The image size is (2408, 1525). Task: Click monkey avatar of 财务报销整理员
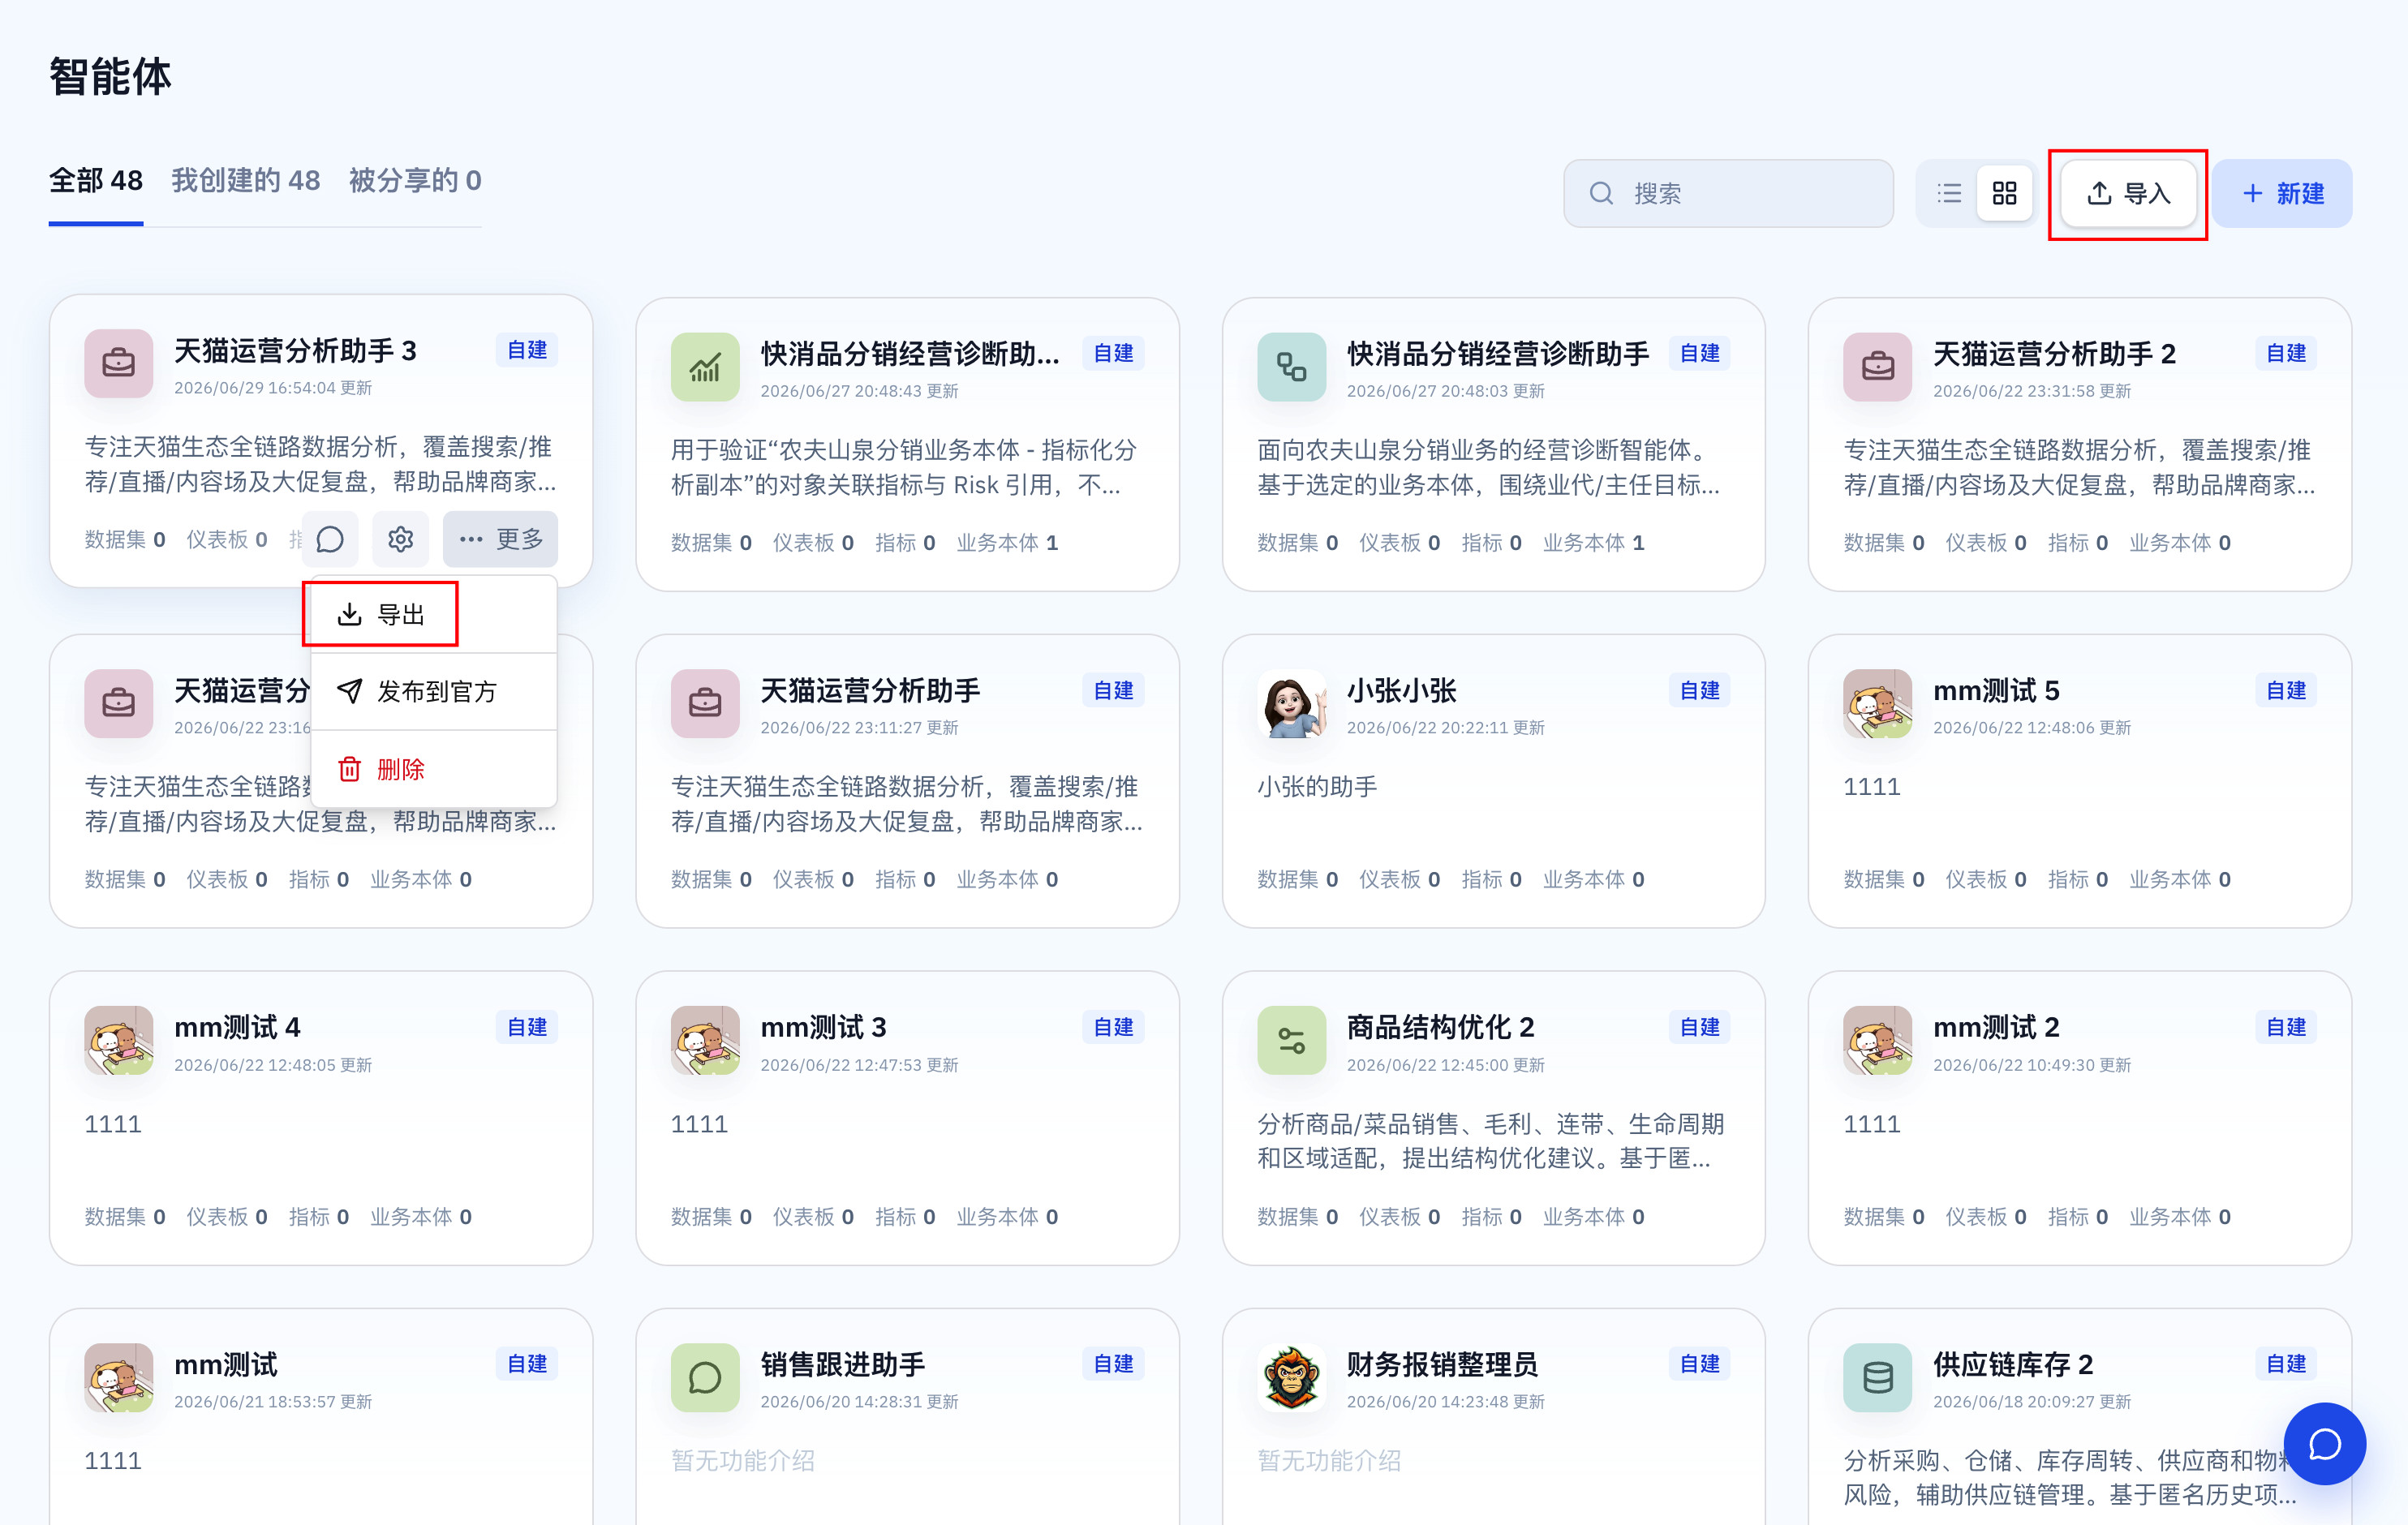(x=1291, y=1377)
